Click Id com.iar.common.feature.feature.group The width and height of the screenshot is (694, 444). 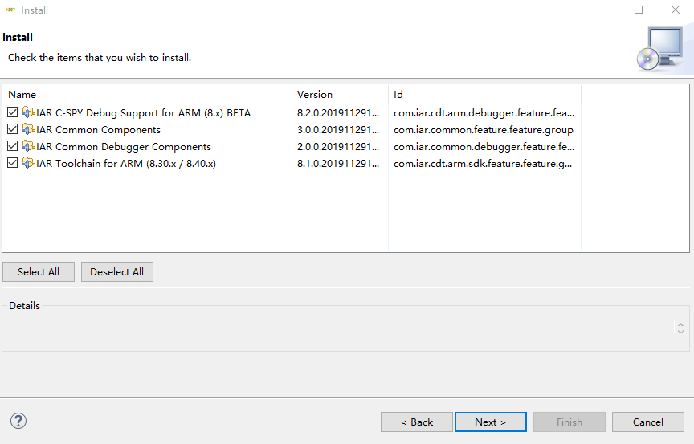tap(484, 129)
